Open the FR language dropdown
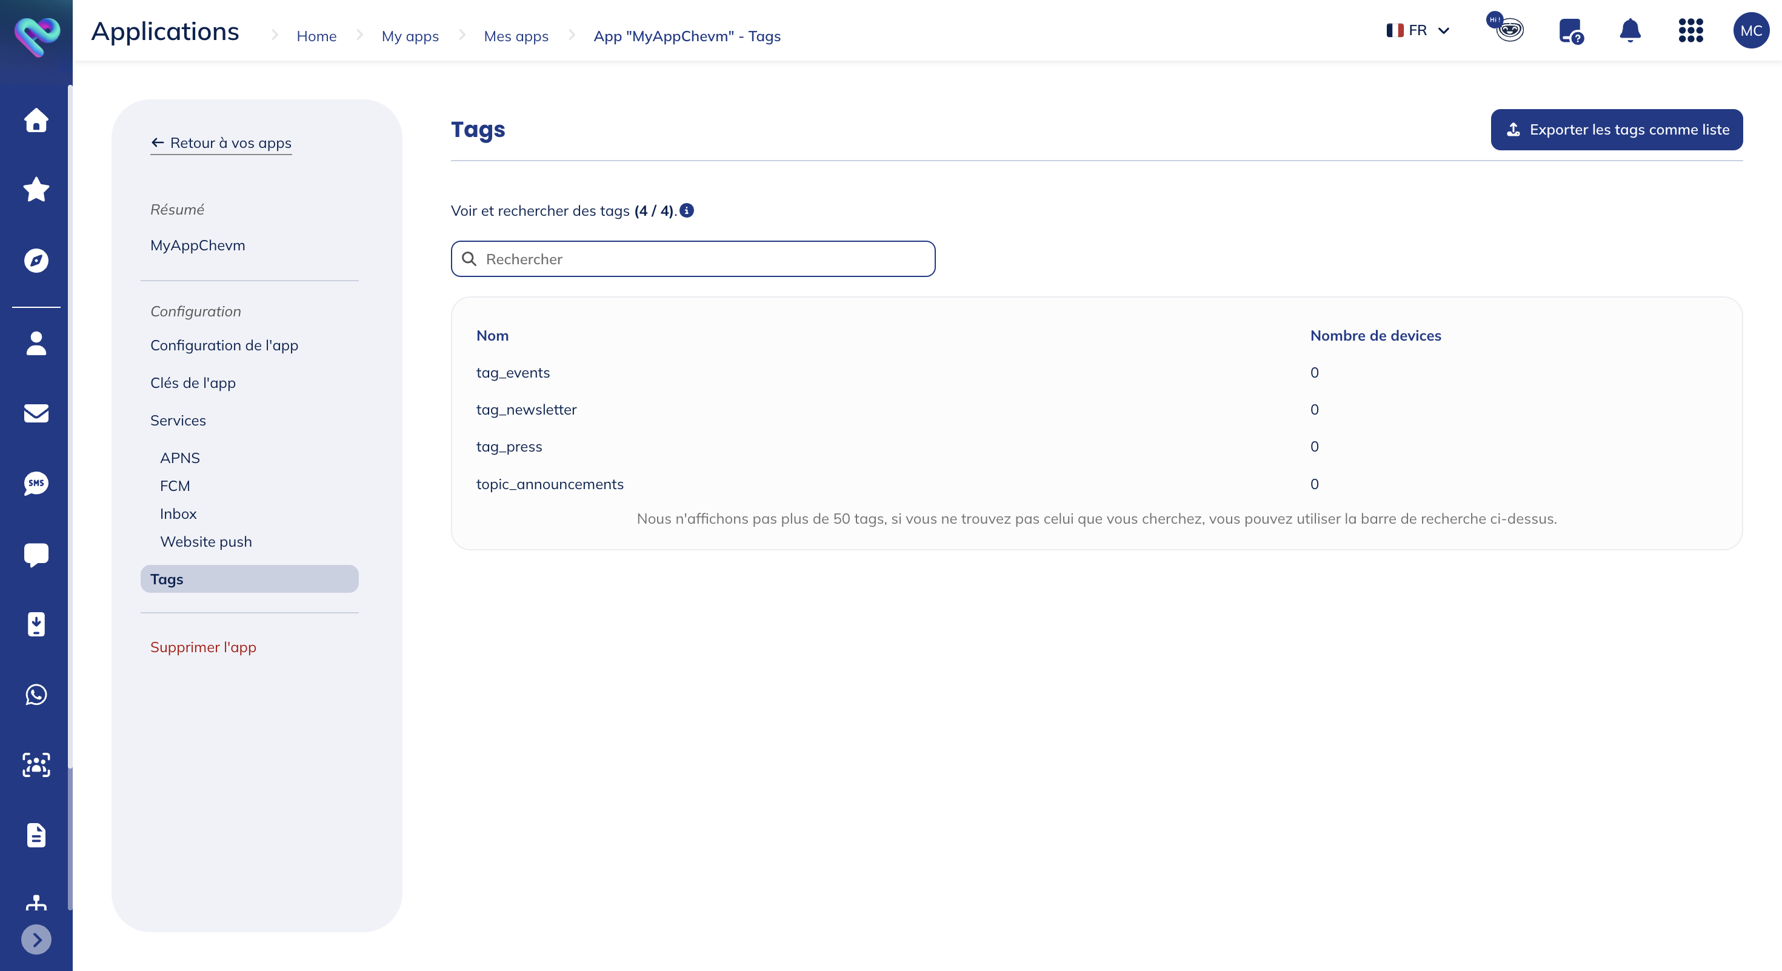The image size is (1782, 971). pos(1418,30)
